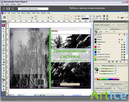Open the stroke style dropdown
The image size is (129, 102).
90,19
